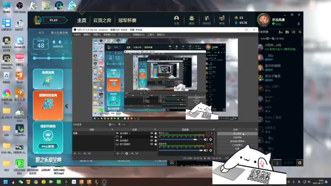Move source up with arrow icon
Viewport: 331px width, 186px height.
132,153
